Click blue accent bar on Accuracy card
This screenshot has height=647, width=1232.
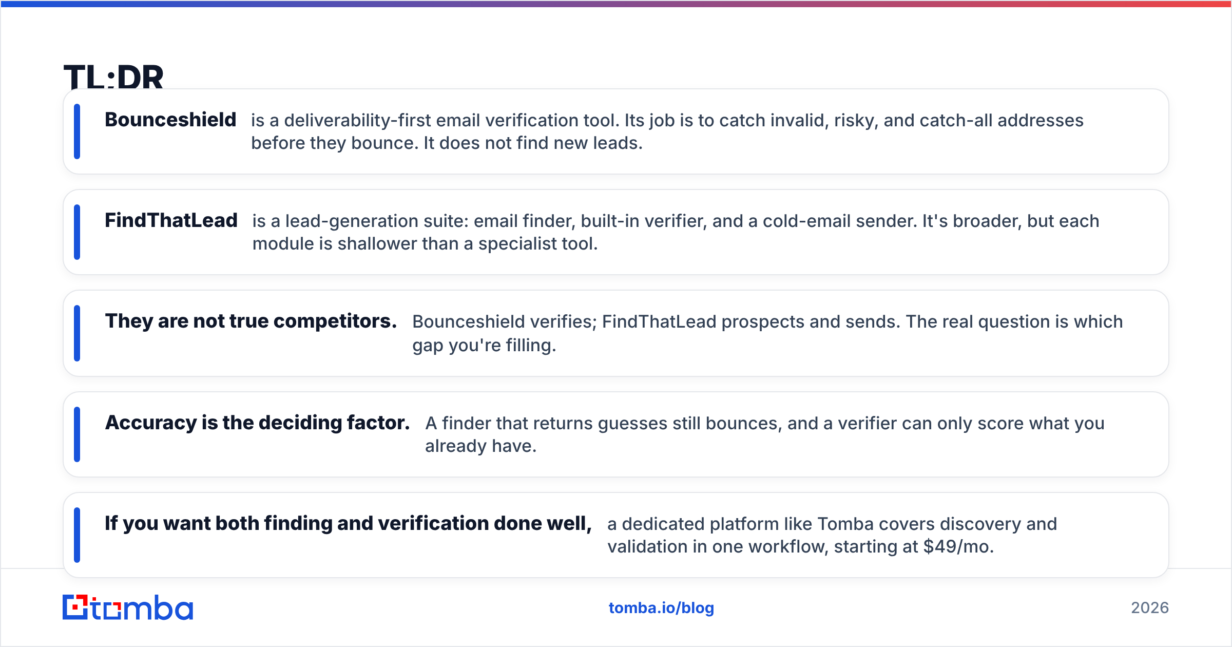click(x=77, y=434)
